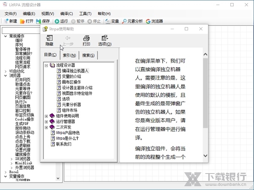Click the LitRPA app title icon
The height and width of the screenshot is (190, 254).
pos(5,5)
